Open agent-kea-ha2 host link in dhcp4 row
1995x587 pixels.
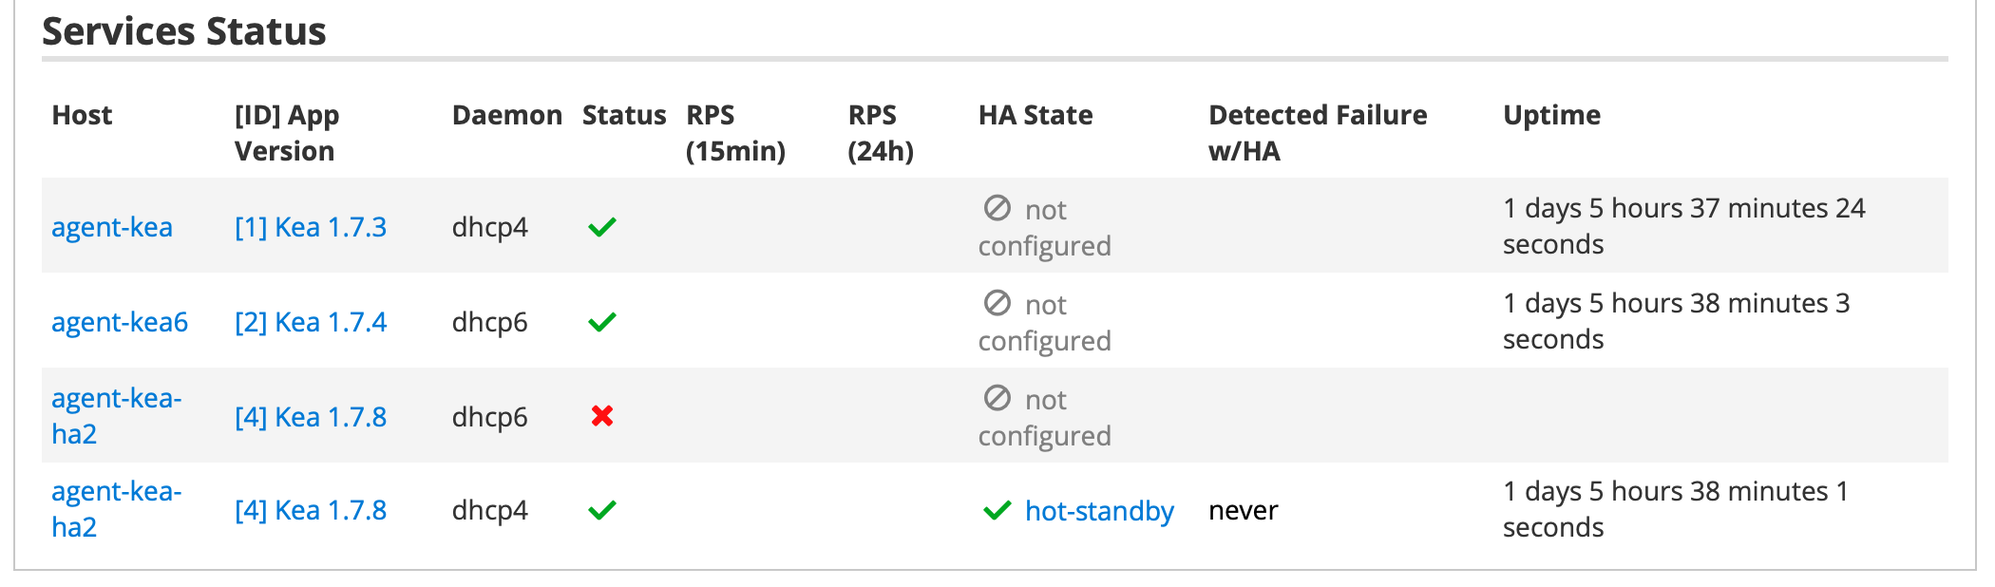[116, 509]
